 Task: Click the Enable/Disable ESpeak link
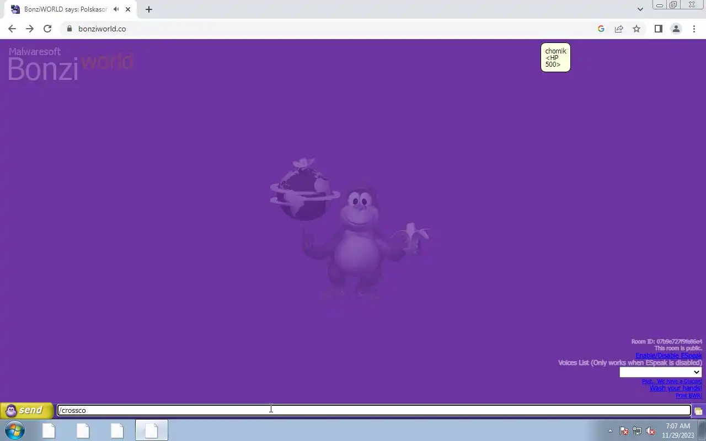point(668,356)
